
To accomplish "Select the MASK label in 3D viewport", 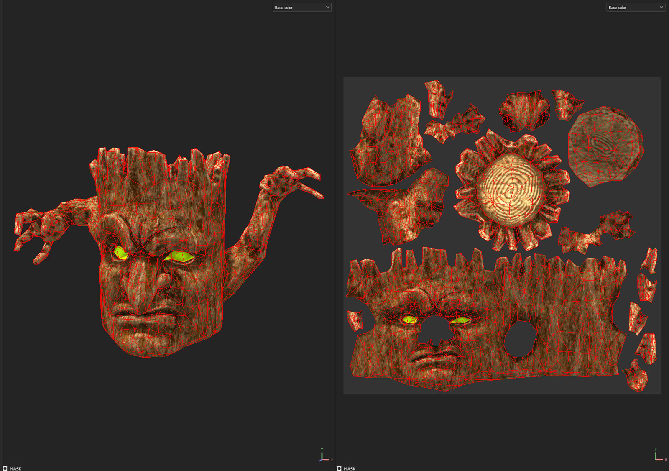I will (15, 468).
